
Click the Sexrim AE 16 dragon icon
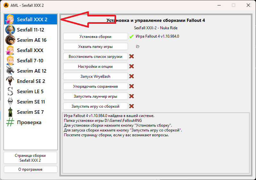10,40
